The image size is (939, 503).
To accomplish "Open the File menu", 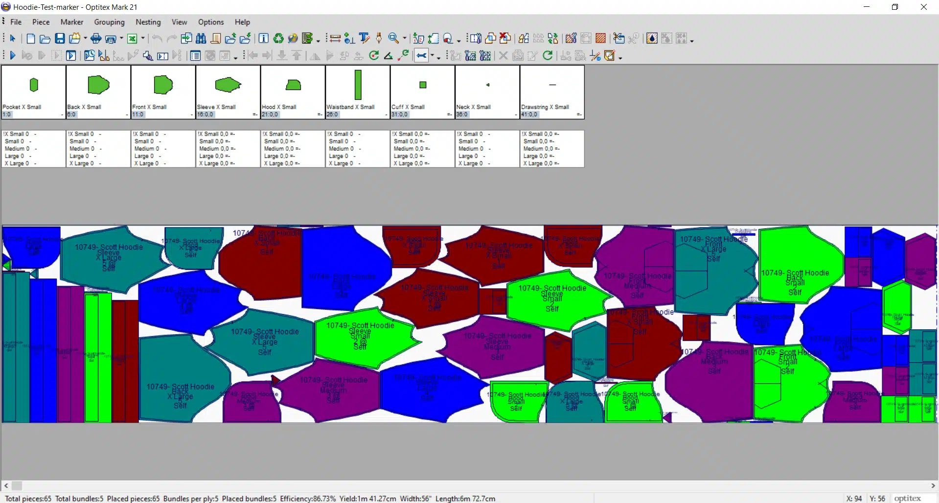I will [16, 22].
